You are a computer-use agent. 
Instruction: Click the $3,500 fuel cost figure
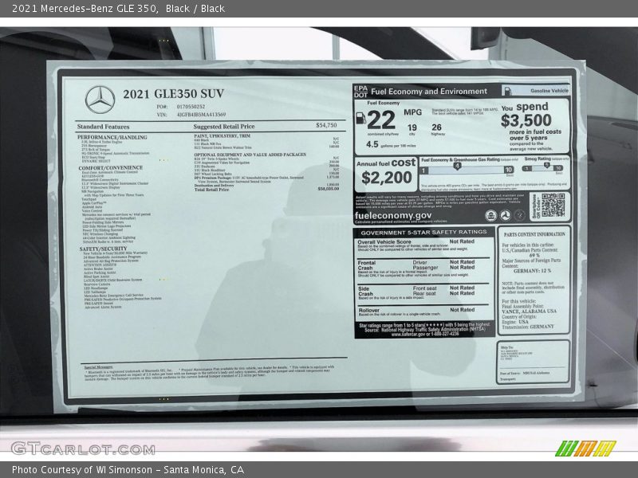[x=526, y=120]
